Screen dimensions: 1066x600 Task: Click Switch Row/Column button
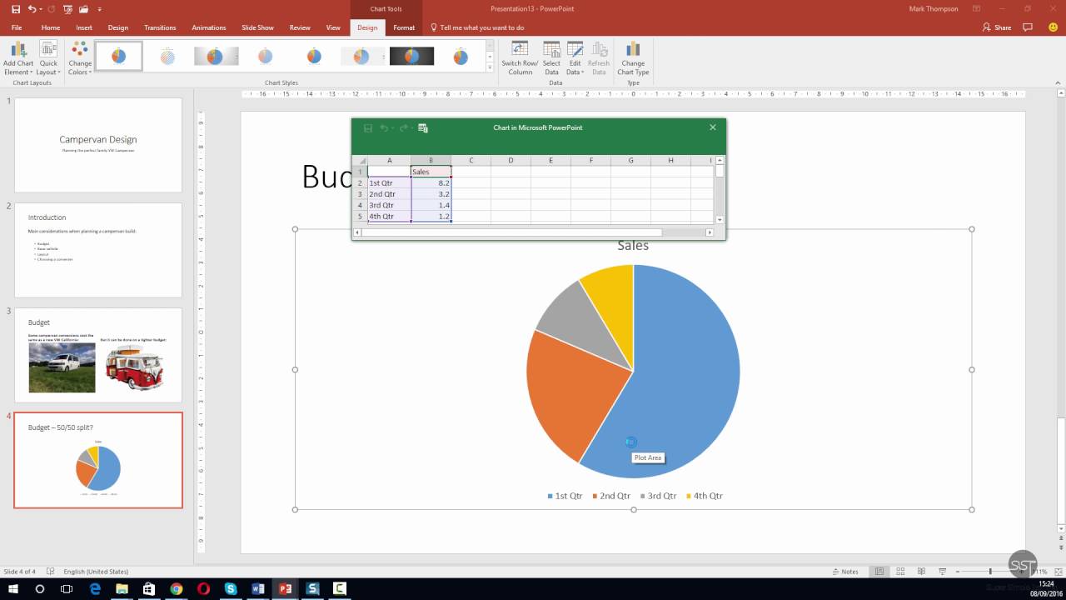520,57
